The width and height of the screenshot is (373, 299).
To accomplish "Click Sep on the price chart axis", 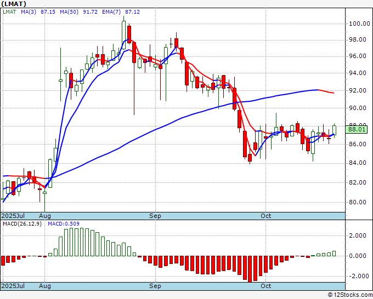I will (x=155, y=216).
